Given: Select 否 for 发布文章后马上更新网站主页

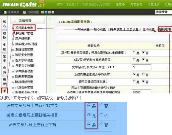Looking at the screenshot, I should (101, 105).
